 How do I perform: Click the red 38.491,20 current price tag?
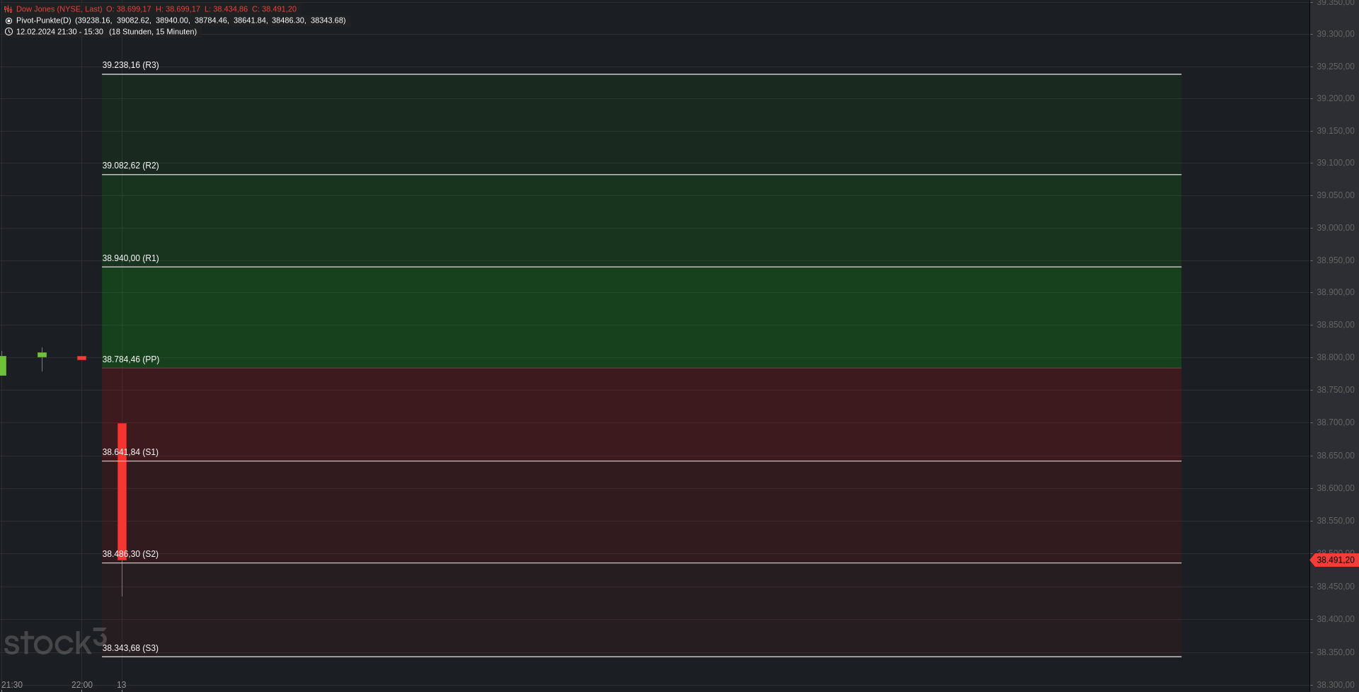tap(1334, 560)
